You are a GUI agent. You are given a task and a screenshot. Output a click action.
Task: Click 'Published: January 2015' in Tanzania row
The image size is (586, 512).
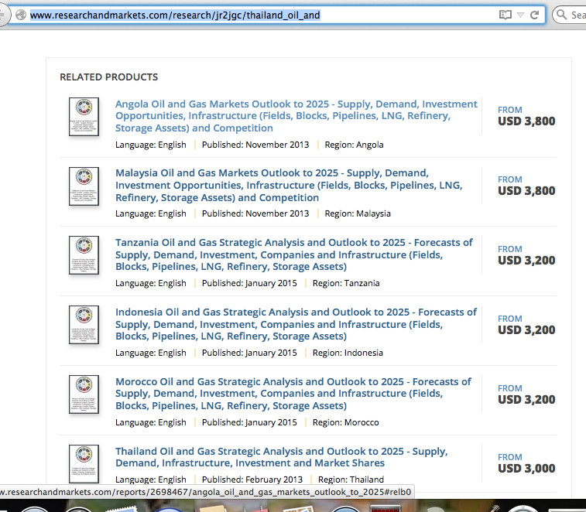[249, 283]
